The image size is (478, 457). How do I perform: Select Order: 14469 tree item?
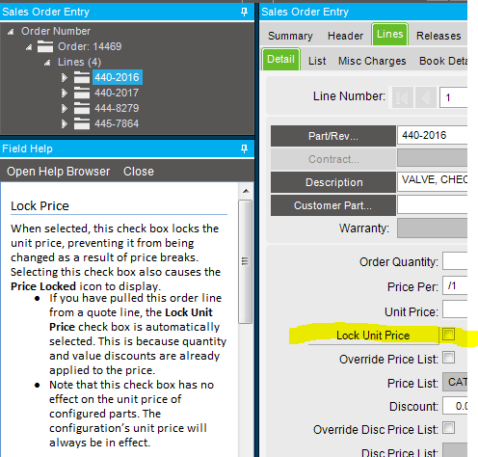[x=90, y=46]
